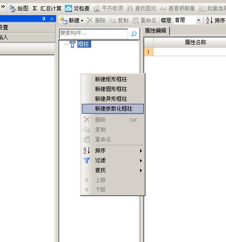Click 删除 Del in context menu
Screen dimensions: 226x242
coord(113,120)
